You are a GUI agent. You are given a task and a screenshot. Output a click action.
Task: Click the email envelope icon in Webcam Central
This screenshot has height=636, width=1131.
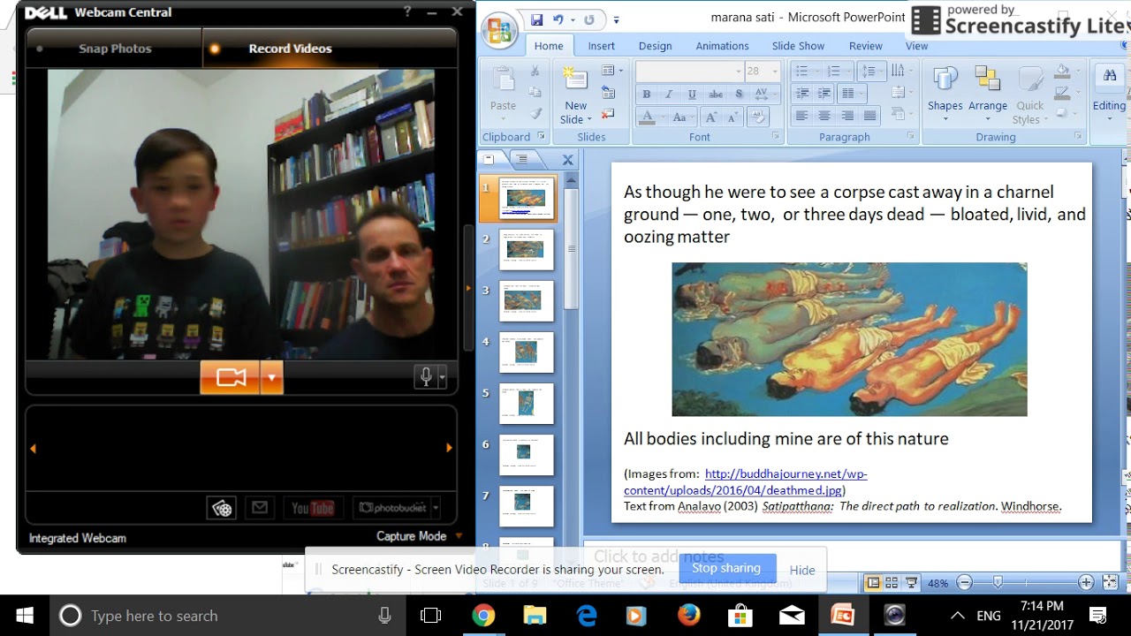pos(260,508)
